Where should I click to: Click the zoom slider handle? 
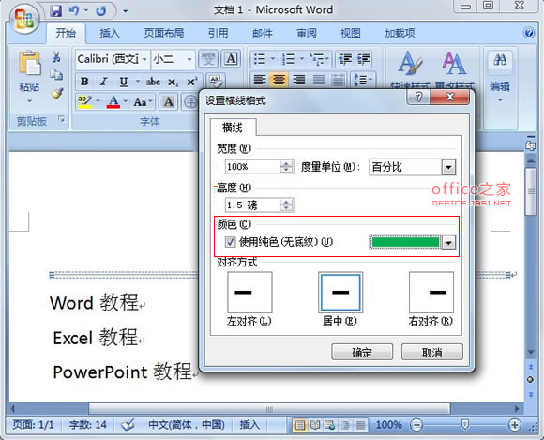465,424
